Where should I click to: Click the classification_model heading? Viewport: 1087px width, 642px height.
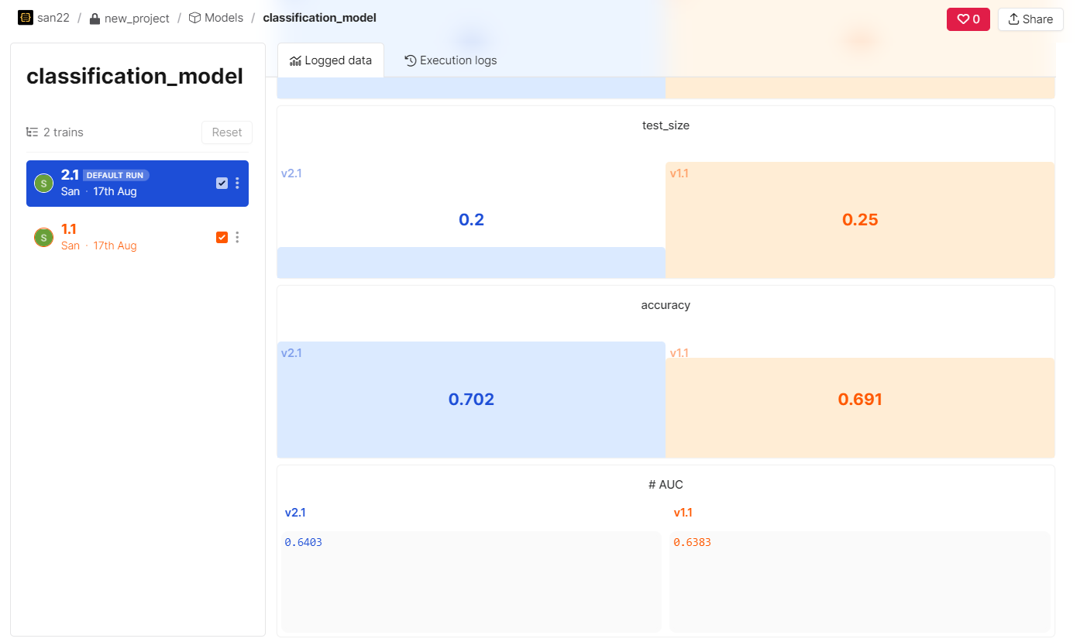click(x=135, y=77)
